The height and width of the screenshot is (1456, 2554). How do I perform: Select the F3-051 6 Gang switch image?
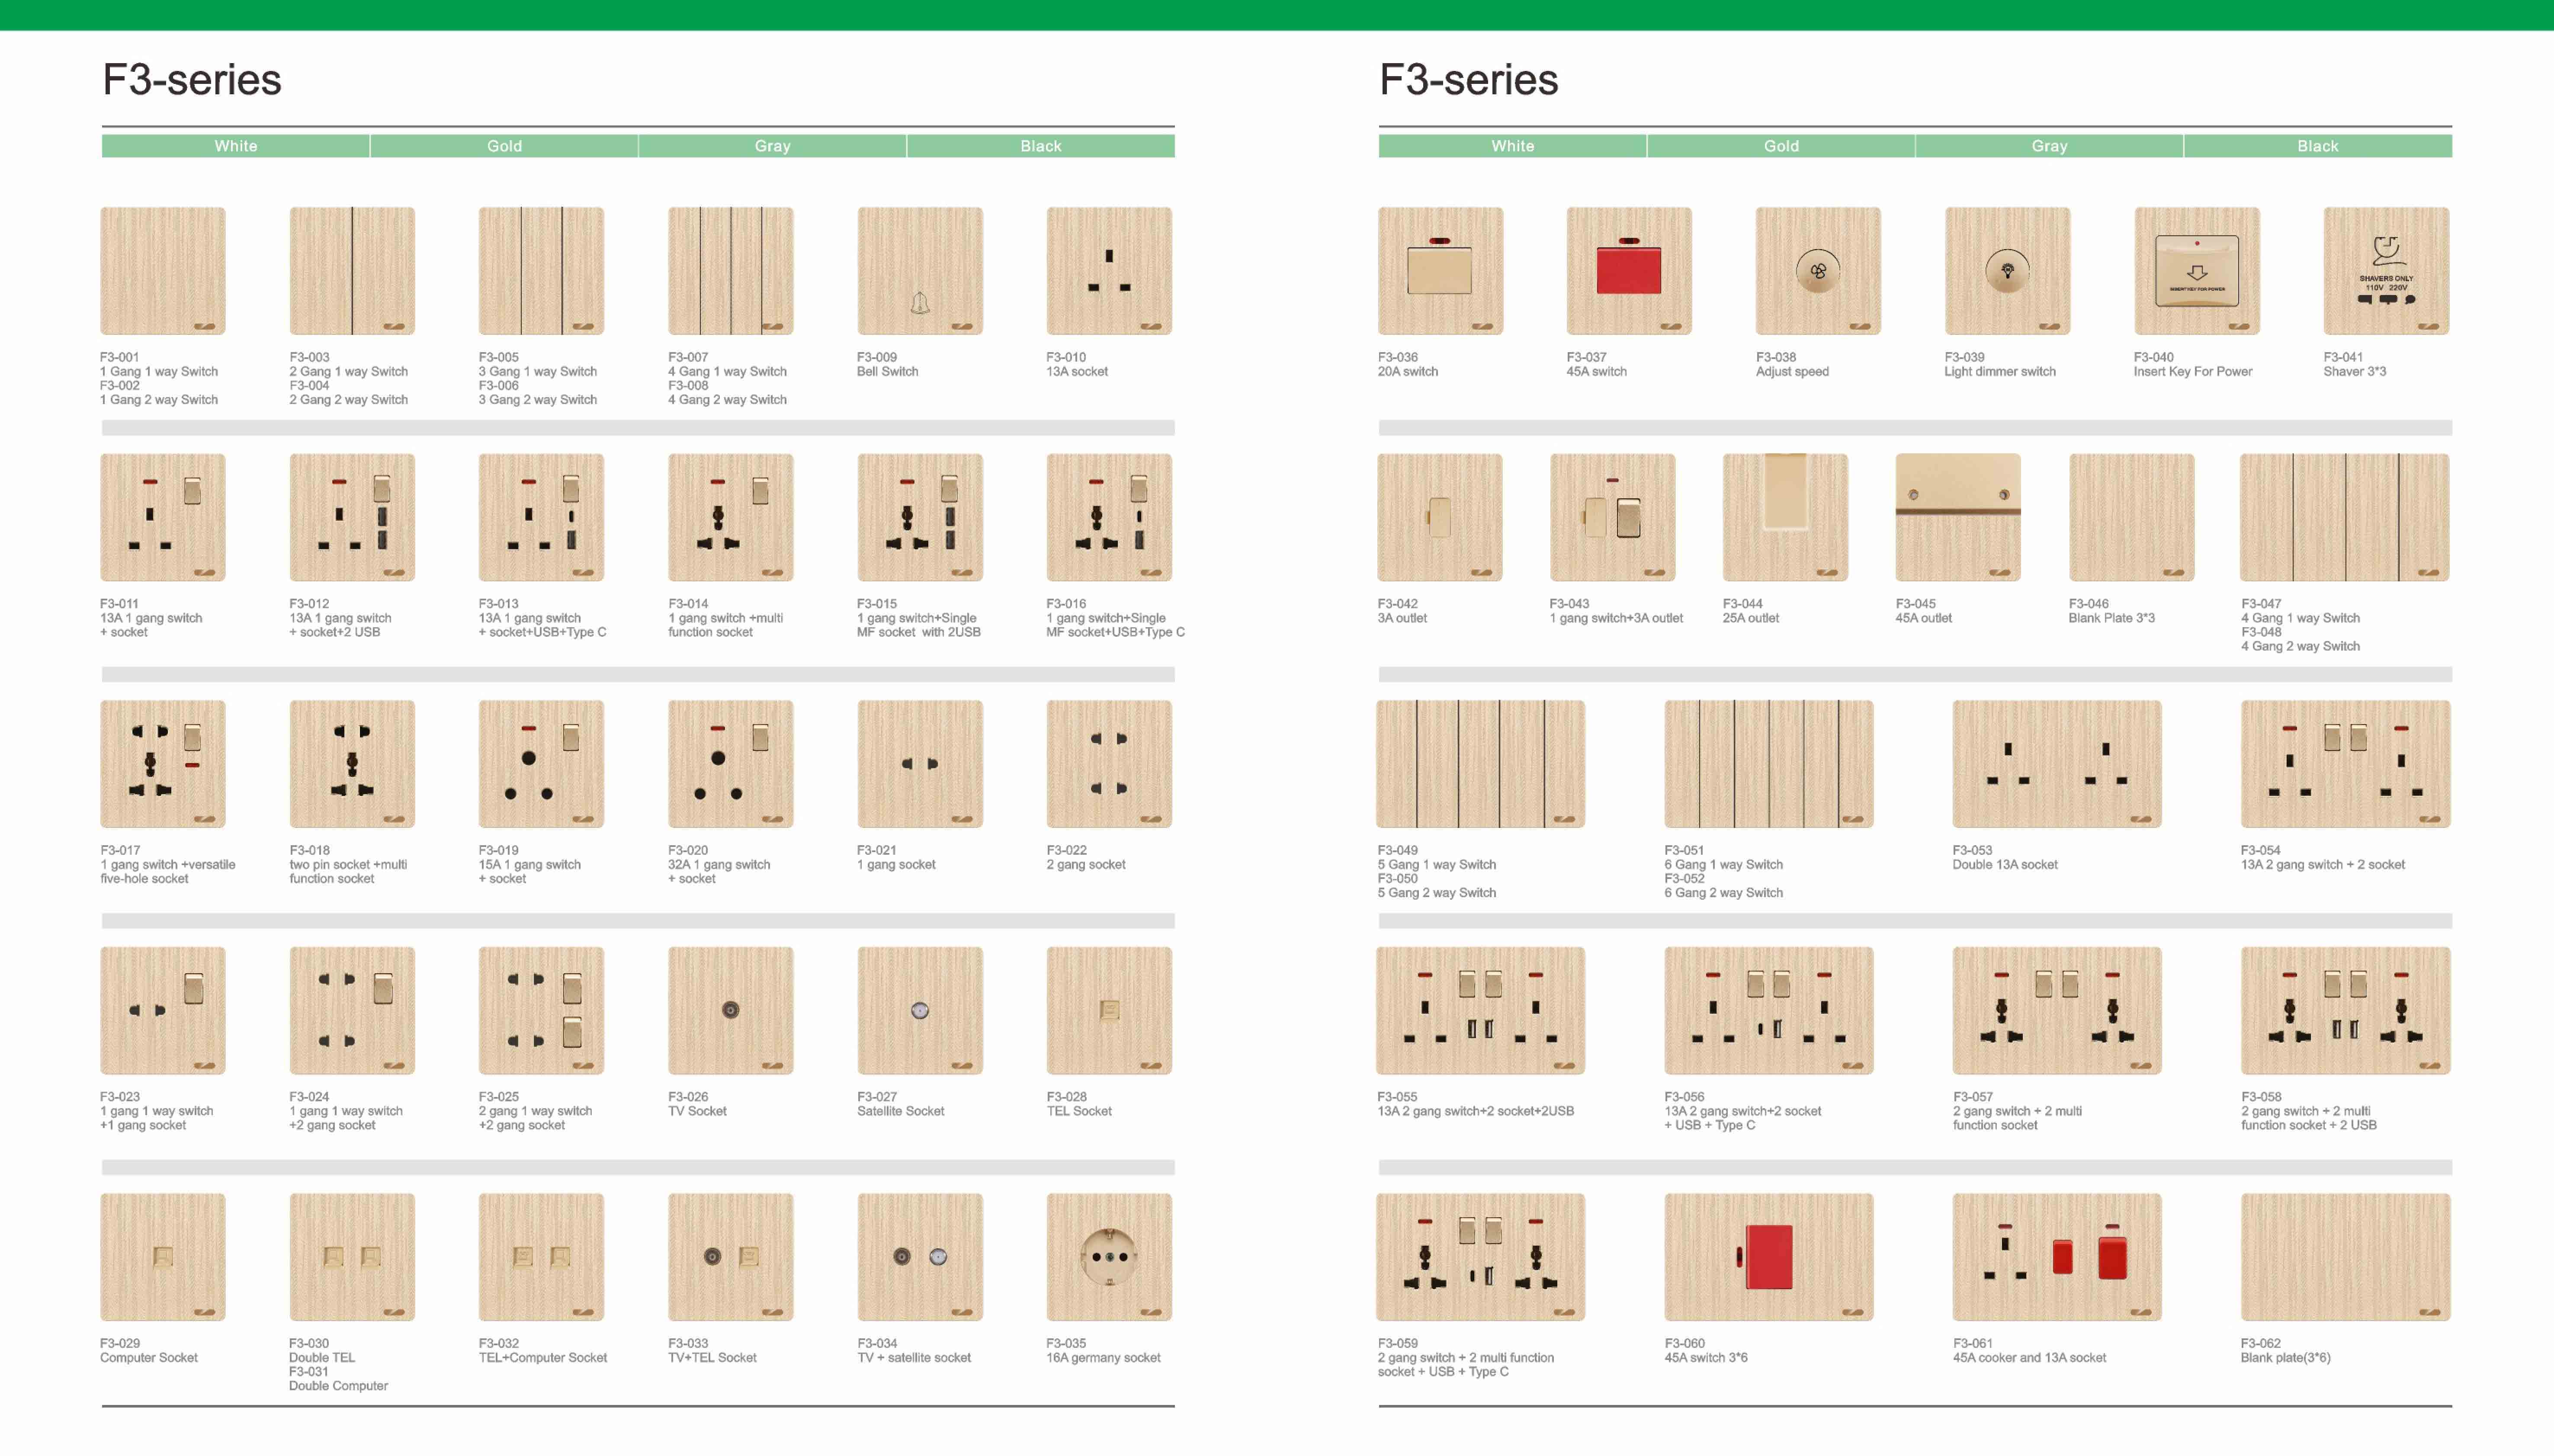tap(1769, 764)
